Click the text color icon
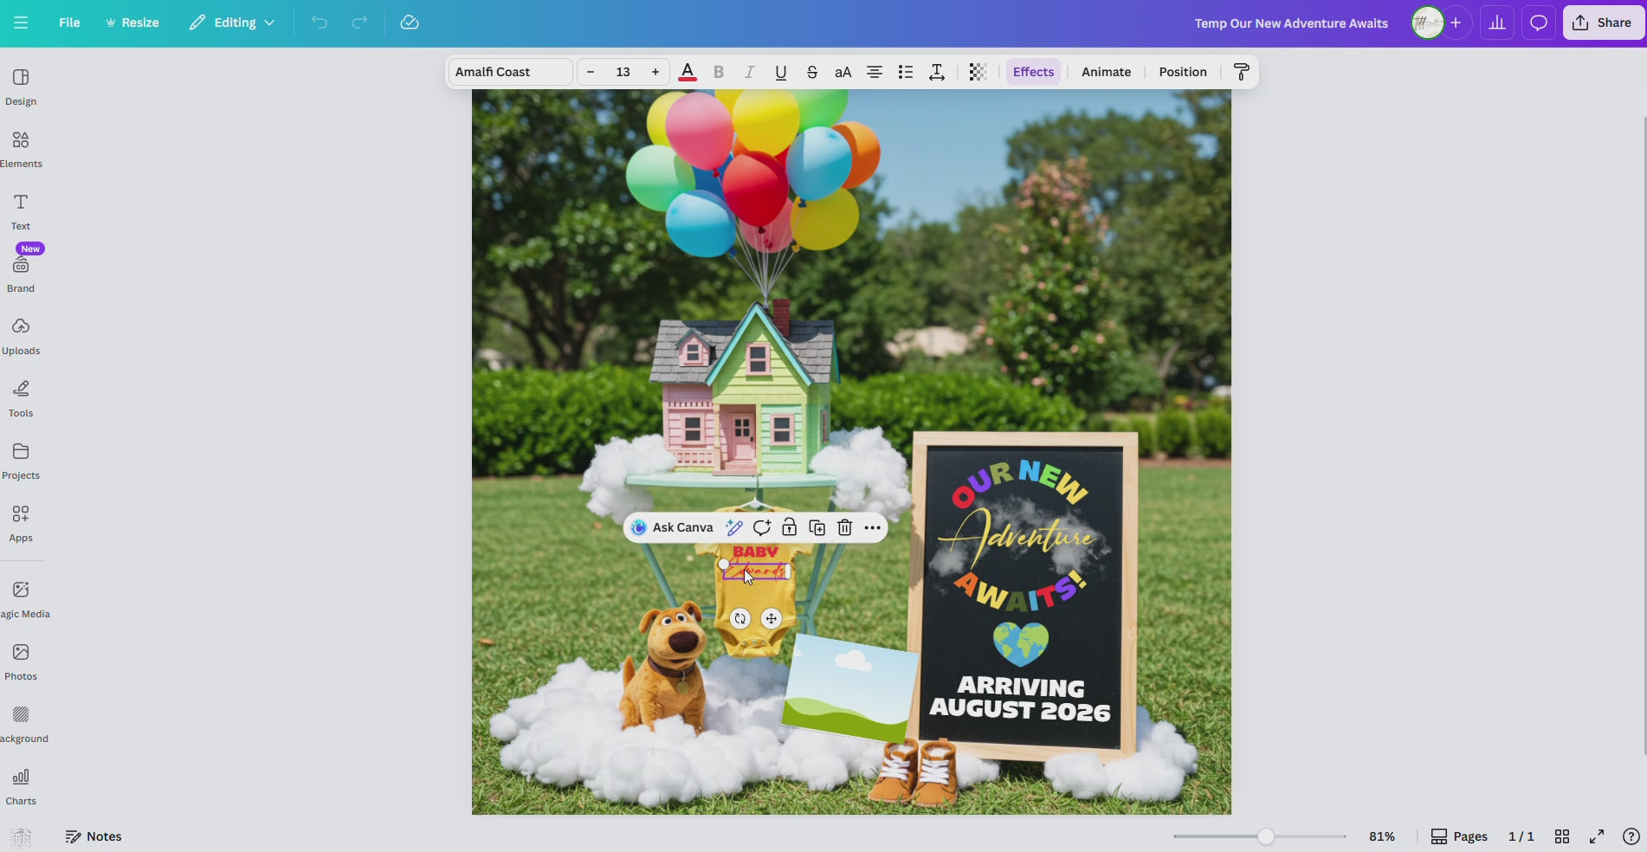The height and width of the screenshot is (852, 1647). pos(688,72)
